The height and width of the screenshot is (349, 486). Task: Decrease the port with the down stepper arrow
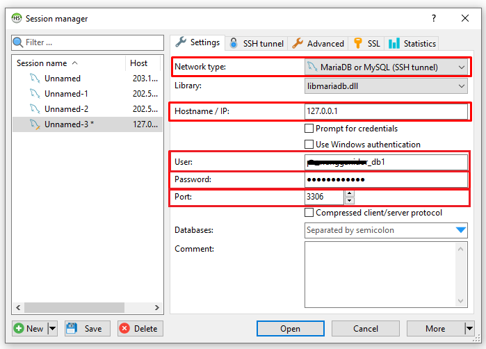tap(350, 200)
